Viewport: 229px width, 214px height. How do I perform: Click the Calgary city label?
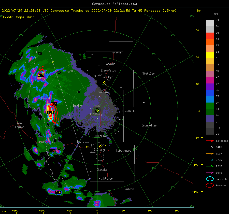(x=99, y=150)
